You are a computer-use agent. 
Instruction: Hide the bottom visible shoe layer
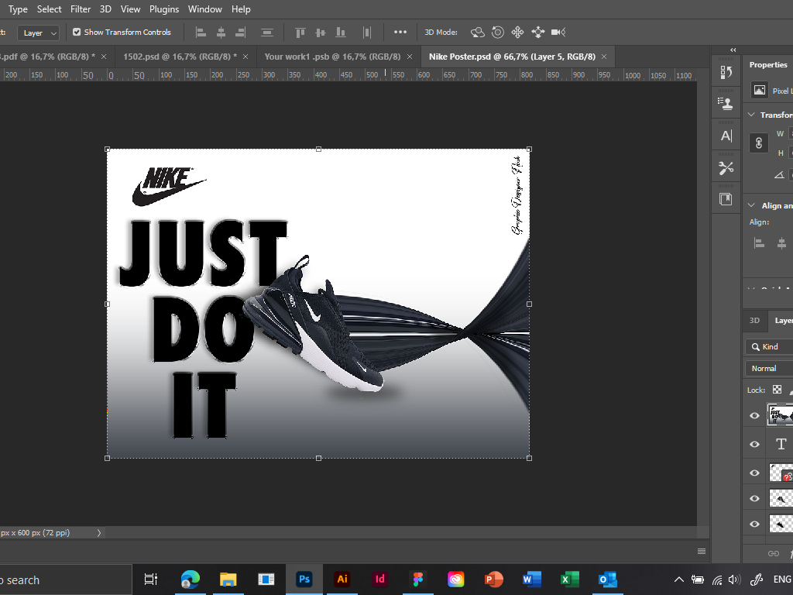tap(754, 524)
